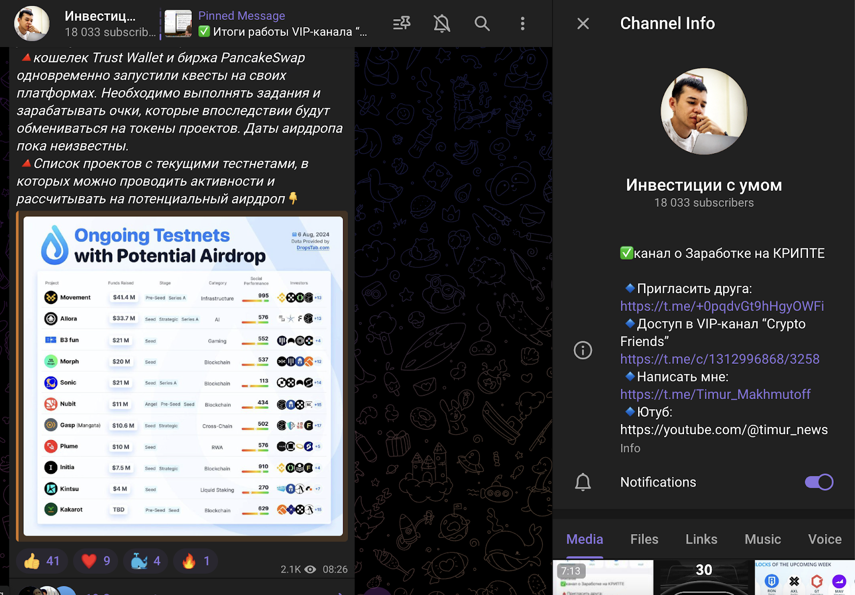Switch to the Media tab
This screenshot has width=855, height=595.
coord(585,539)
